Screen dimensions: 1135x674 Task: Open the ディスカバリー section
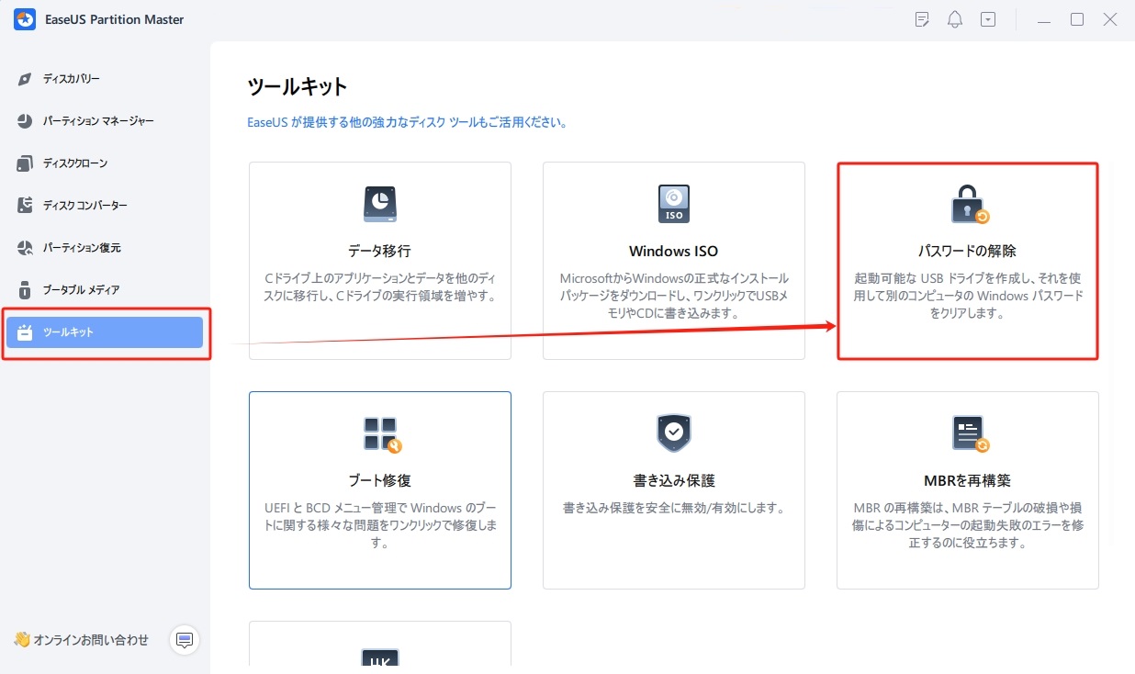click(101, 78)
